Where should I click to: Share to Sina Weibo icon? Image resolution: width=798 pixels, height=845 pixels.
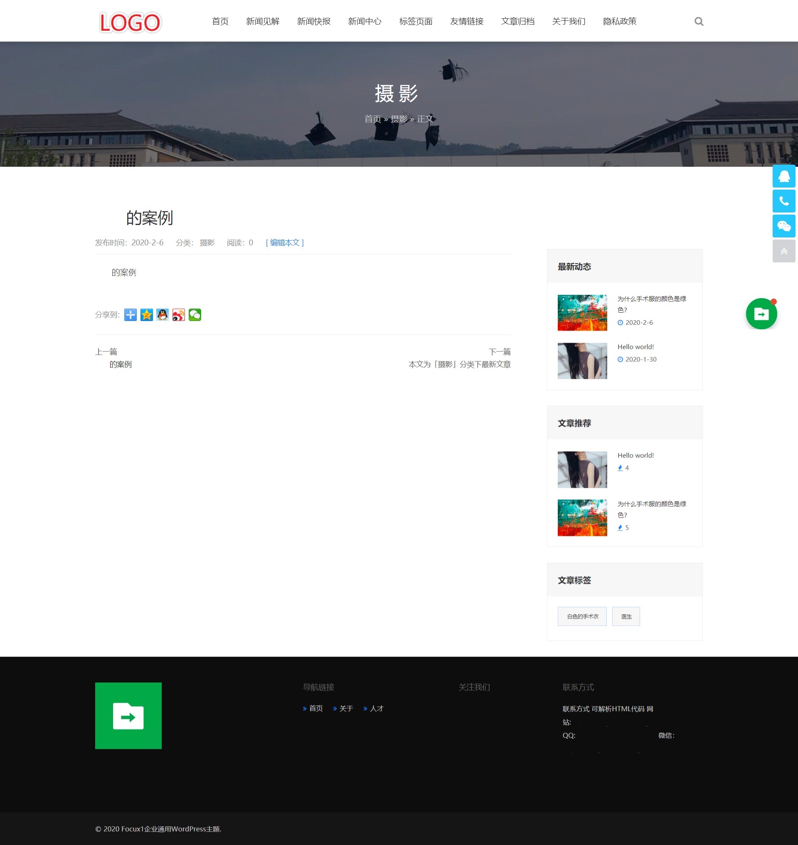[x=179, y=315]
